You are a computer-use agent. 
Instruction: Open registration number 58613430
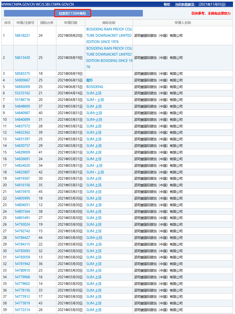coord(22,58)
